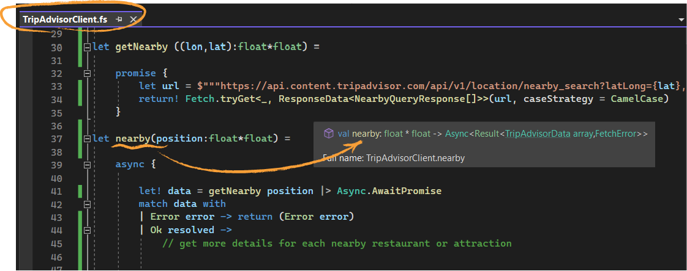Click 'Error error' pattern on line 43
The image size is (687, 271).
pyautogui.click(x=182, y=217)
